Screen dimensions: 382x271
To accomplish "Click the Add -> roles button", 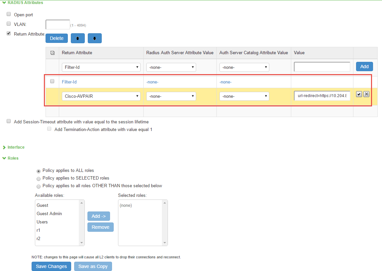I will click(99, 216).
